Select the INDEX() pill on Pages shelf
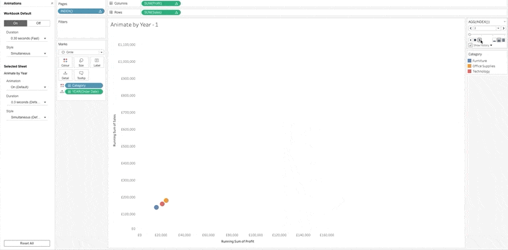 point(81,11)
